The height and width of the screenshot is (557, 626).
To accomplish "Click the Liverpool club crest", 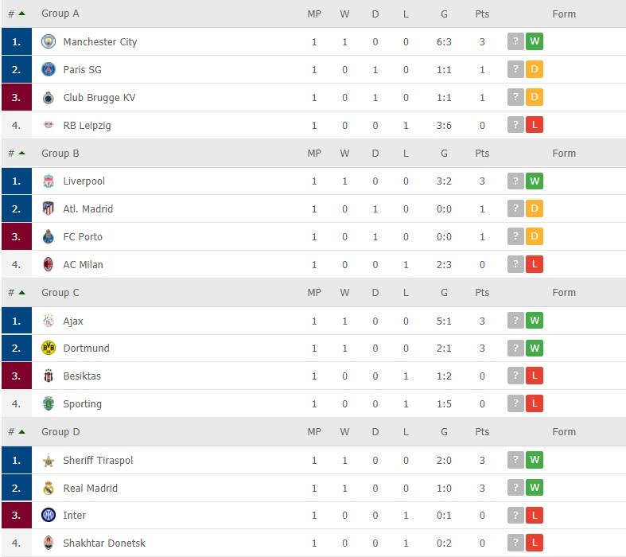I will [49, 181].
